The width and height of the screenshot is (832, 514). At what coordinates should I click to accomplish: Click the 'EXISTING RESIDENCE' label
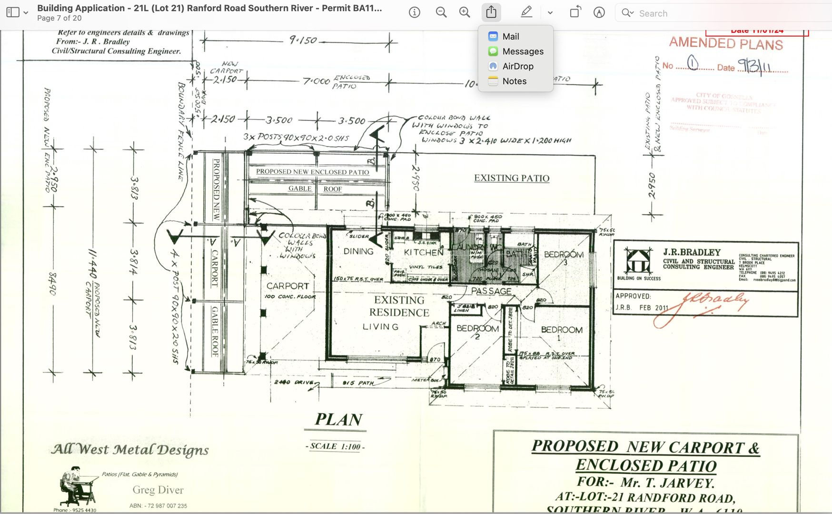coord(399,306)
